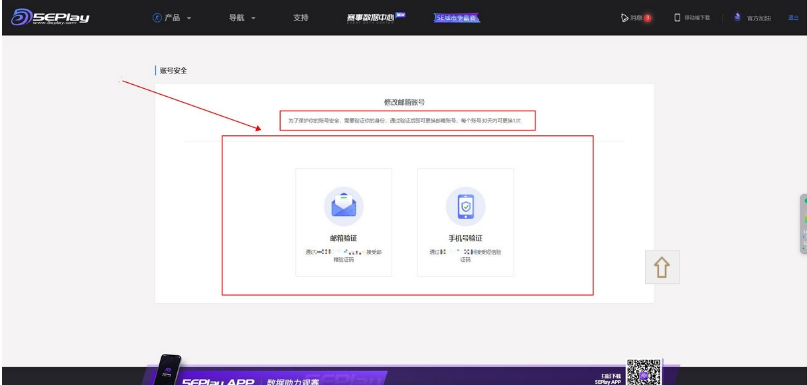Click the floating sidebar widget on right edge
Screen dimensions: 807x385
(x=803, y=224)
